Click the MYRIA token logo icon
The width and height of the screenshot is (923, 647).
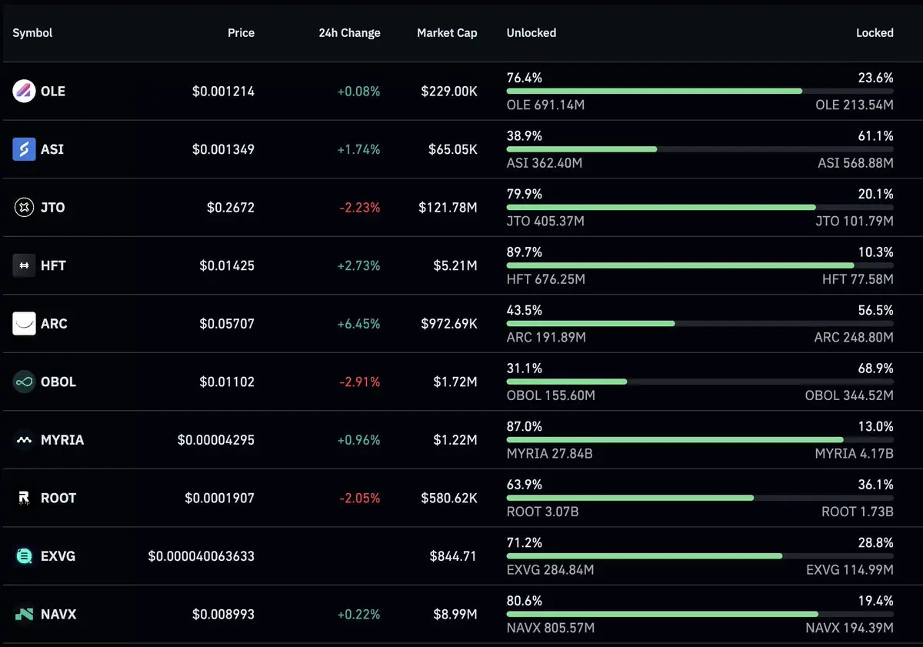coord(24,440)
